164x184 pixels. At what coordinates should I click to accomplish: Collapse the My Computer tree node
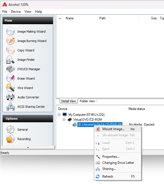pos(59,115)
